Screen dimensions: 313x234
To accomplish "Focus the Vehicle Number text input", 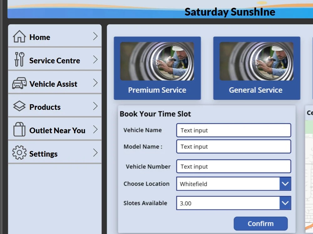I will pos(233,166).
